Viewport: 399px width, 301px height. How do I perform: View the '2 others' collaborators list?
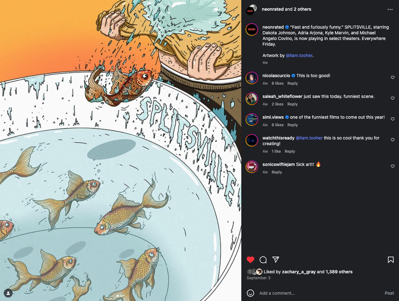tap(302, 9)
